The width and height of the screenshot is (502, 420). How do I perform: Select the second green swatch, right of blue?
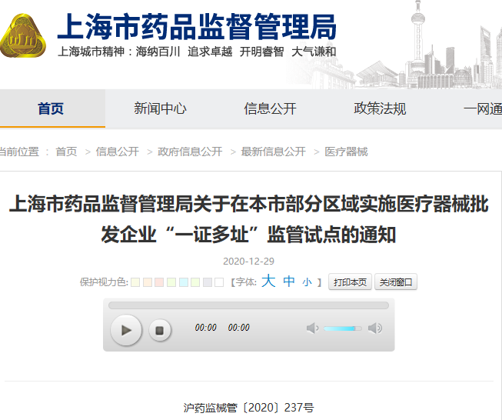[x=195, y=282]
